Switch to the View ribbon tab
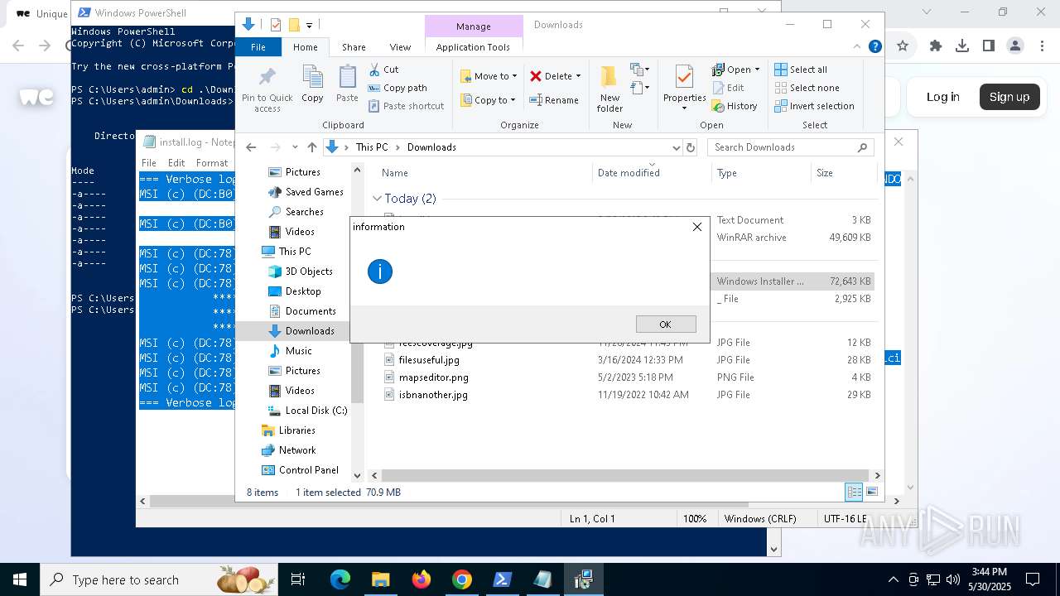1060x596 pixels. 400,47
